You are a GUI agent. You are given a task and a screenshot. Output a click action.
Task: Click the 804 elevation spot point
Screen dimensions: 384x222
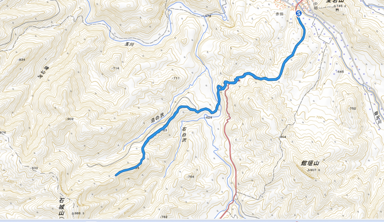280,137
